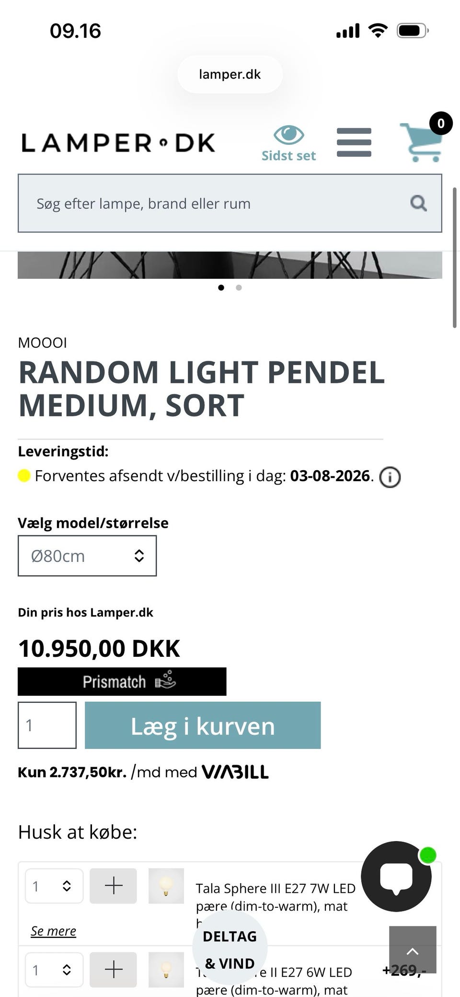Viewport: 460px width, 997px height.
Task: Open the chat bubble widget
Action: (396, 876)
